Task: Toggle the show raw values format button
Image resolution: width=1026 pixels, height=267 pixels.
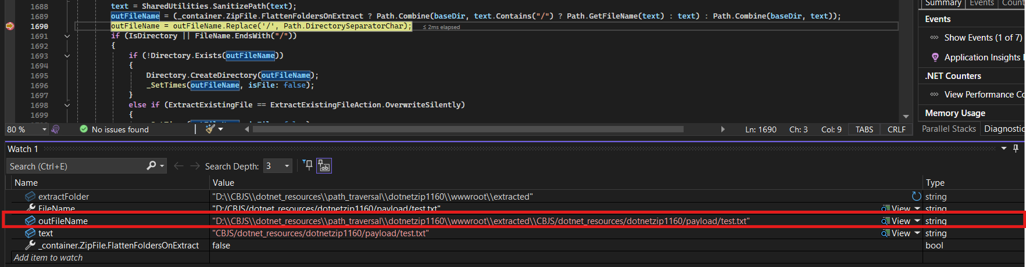Action: coord(324,166)
